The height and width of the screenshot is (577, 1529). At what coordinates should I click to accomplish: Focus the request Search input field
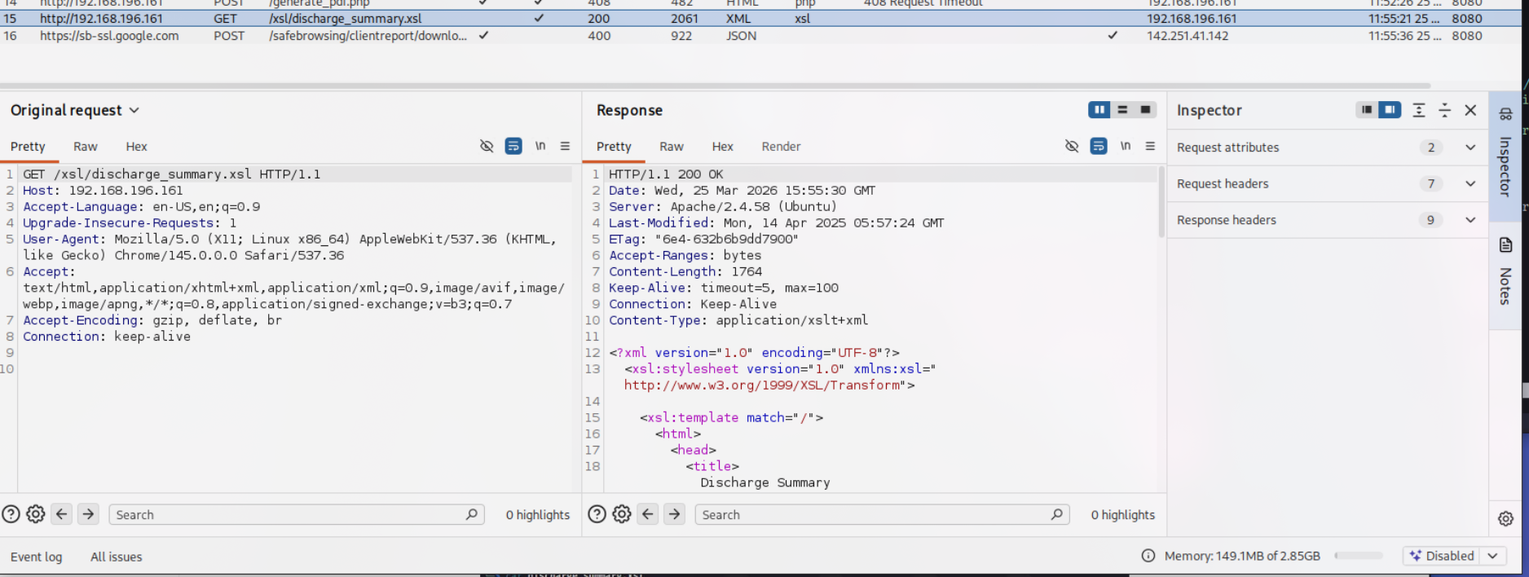coord(296,514)
